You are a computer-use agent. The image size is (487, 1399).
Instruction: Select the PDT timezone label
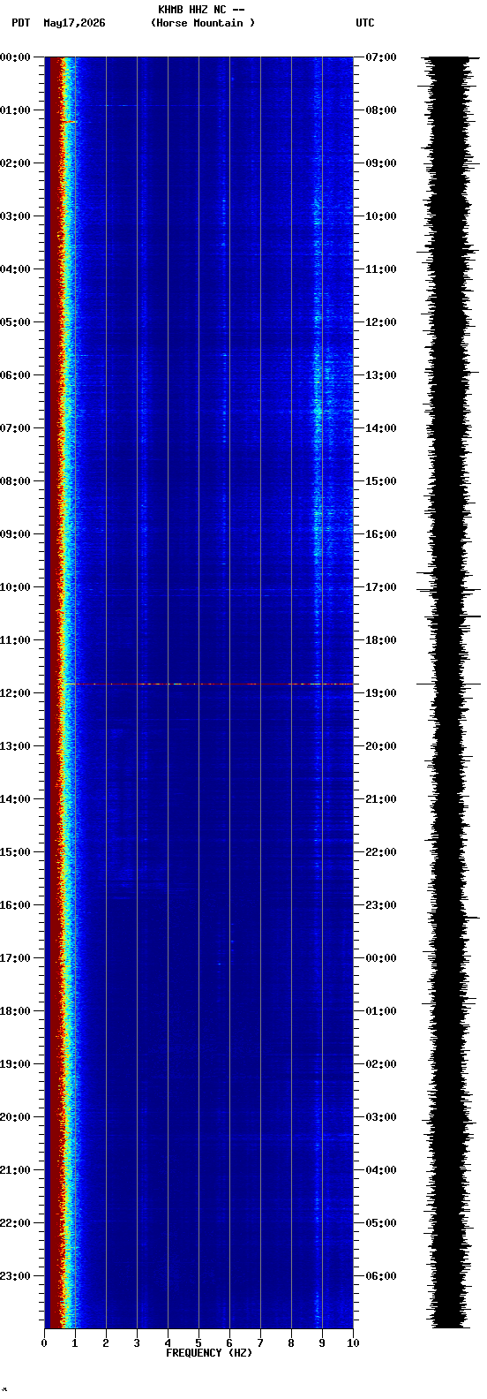[20, 23]
